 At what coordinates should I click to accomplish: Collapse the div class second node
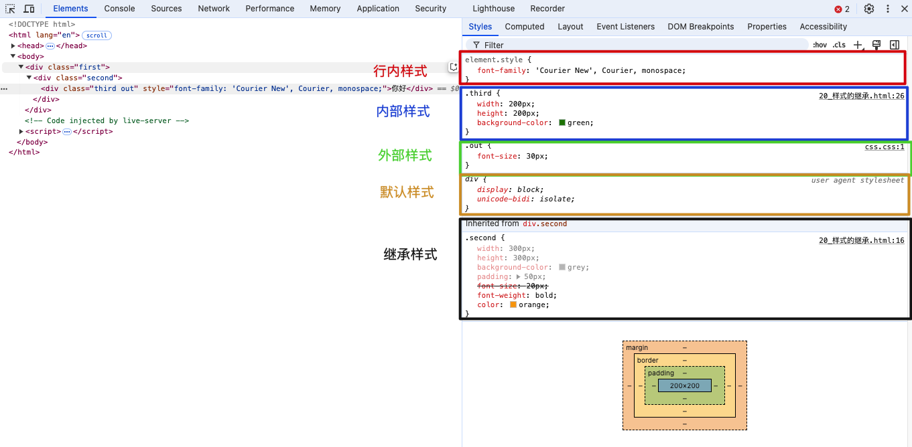29,78
